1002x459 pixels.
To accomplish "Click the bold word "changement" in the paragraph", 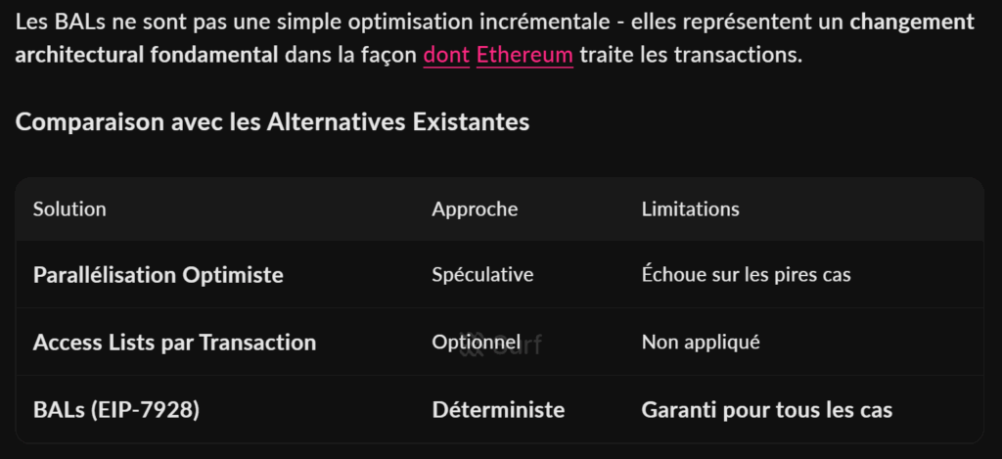I will tap(912, 22).
